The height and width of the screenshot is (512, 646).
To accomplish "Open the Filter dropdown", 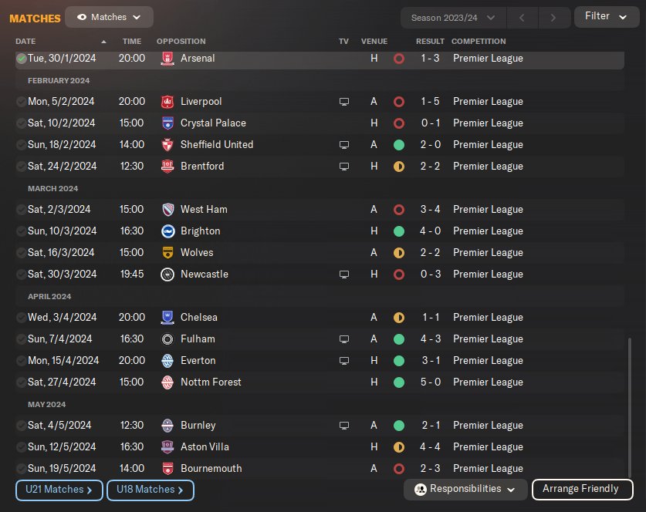I will [606, 17].
